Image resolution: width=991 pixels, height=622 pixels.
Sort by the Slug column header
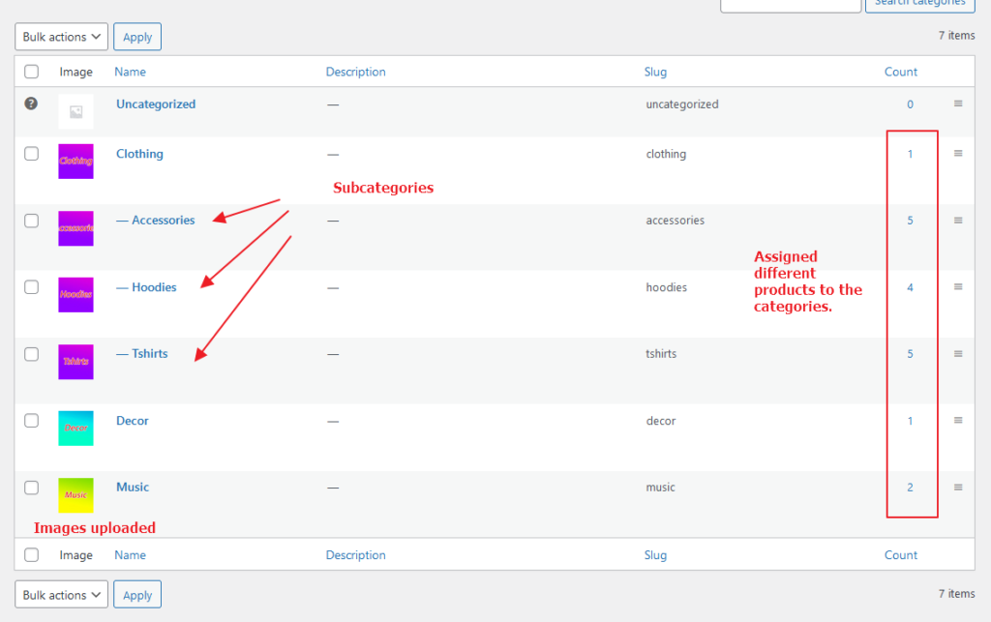pos(655,72)
